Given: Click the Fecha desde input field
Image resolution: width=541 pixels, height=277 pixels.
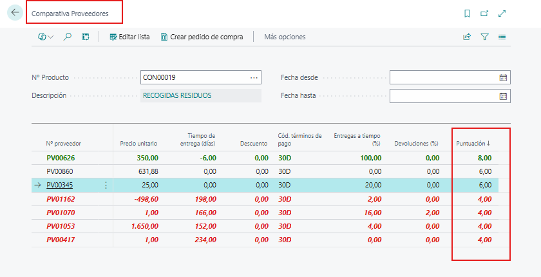Looking at the screenshot, I should point(444,77).
